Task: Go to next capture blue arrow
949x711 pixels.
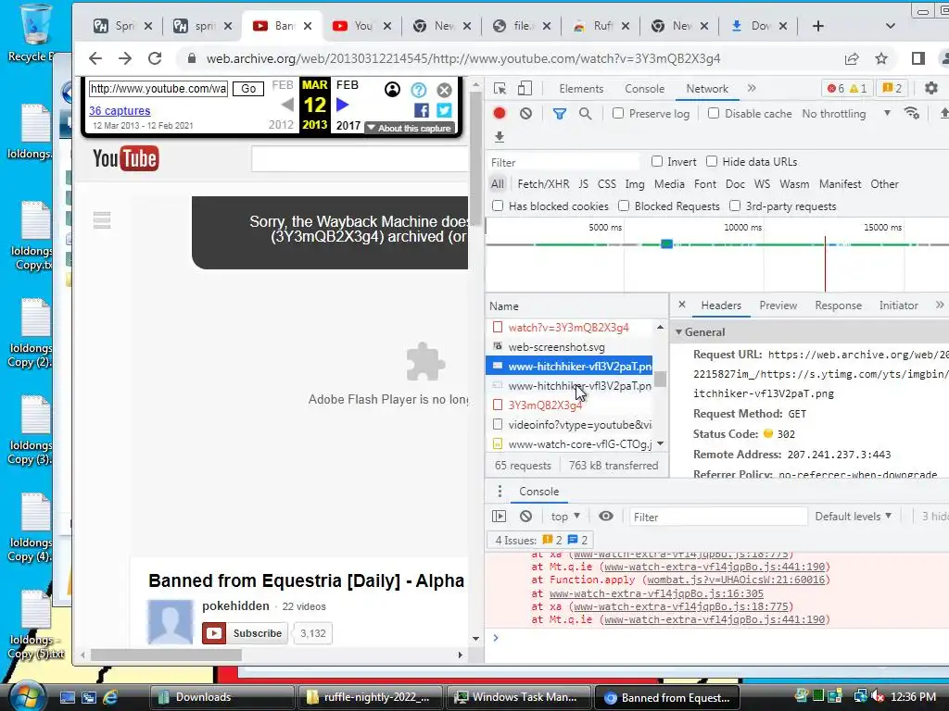Action: click(343, 106)
